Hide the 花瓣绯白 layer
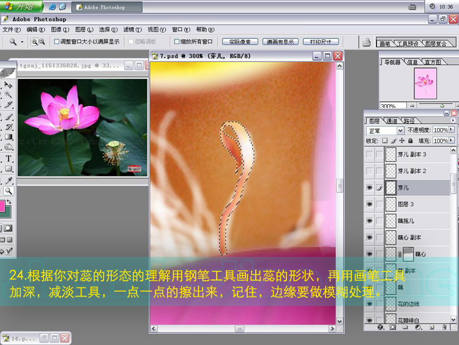459x345 pixels. pyautogui.click(x=370, y=320)
